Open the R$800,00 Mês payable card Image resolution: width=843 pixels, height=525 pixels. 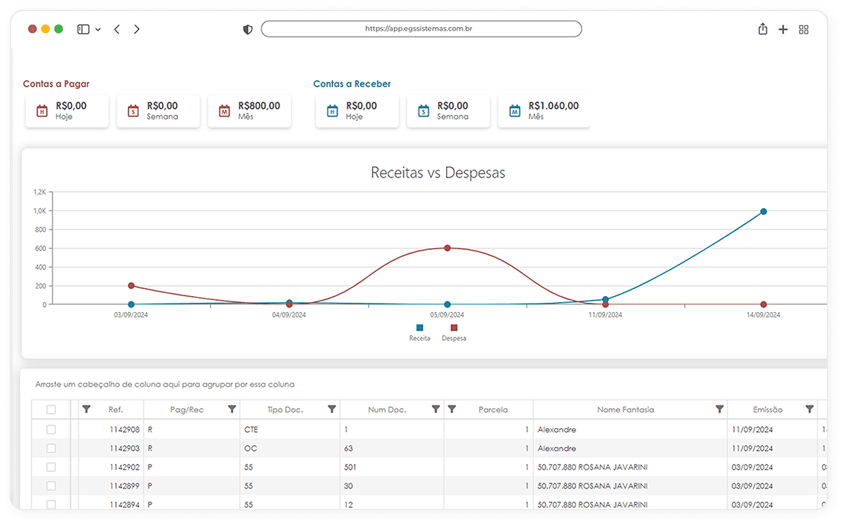[x=250, y=111]
